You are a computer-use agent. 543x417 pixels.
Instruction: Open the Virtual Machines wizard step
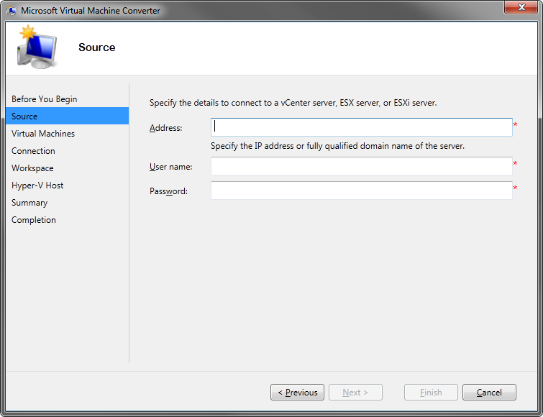tap(43, 134)
